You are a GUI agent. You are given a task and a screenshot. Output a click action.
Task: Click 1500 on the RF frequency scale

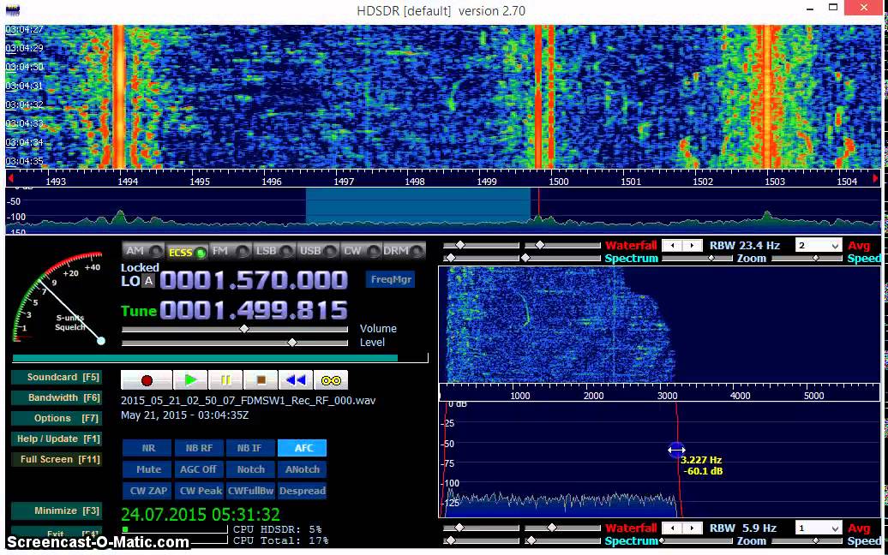pyautogui.click(x=558, y=182)
